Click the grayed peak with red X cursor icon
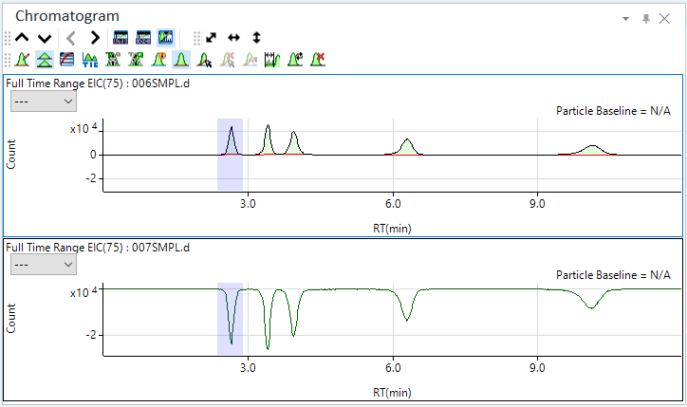687x407 pixels. [227, 60]
